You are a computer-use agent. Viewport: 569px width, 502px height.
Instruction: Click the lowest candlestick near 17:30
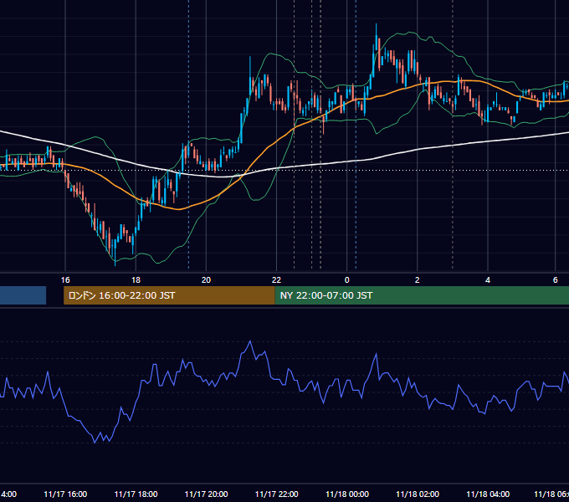click(115, 254)
